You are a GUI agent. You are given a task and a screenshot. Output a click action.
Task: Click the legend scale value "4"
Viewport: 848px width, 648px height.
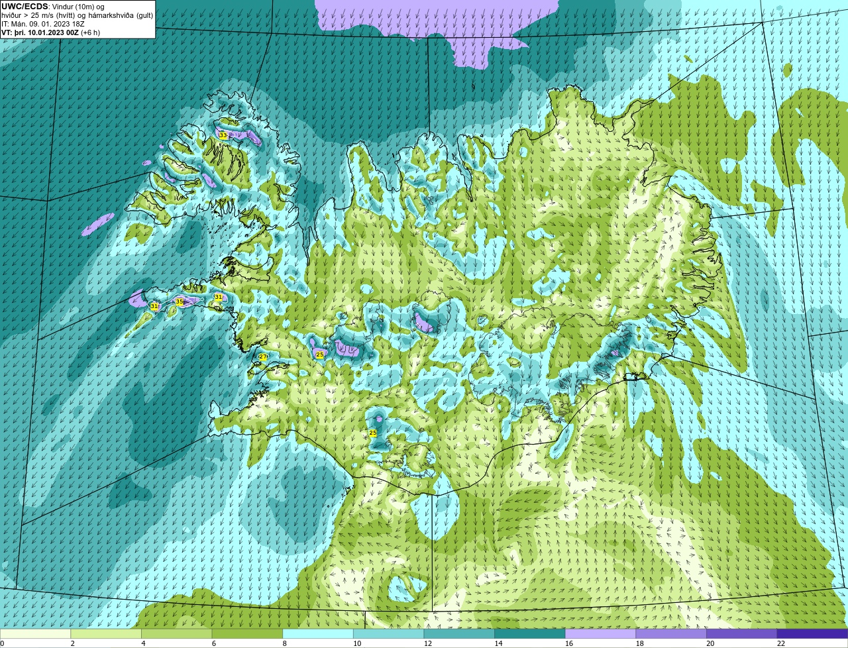pos(143,643)
